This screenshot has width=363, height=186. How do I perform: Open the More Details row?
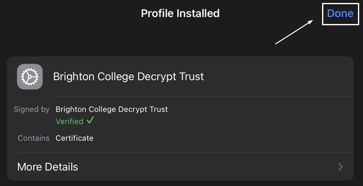click(180, 167)
